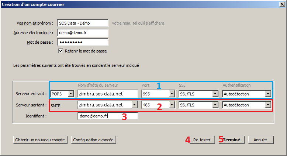Viewport: 287px width, 156px height.
Task: Expand the outgoing Authentification Autodétection dropdown
Action: [x=268, y=105]
